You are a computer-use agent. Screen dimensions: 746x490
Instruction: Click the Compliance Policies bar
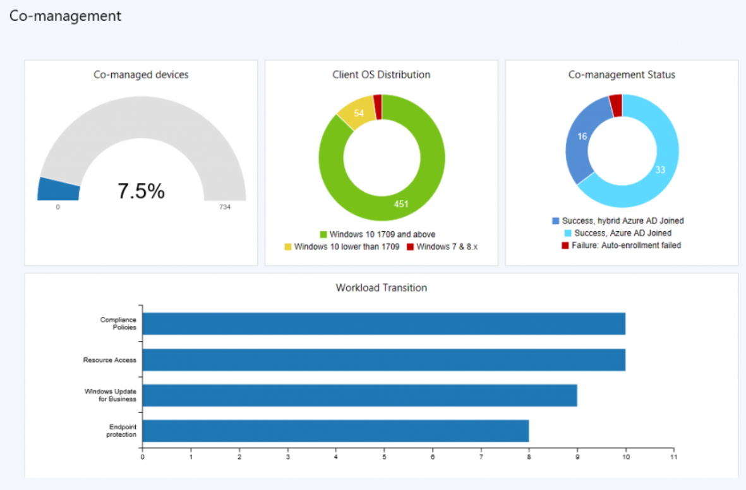(x=384, y=323)
